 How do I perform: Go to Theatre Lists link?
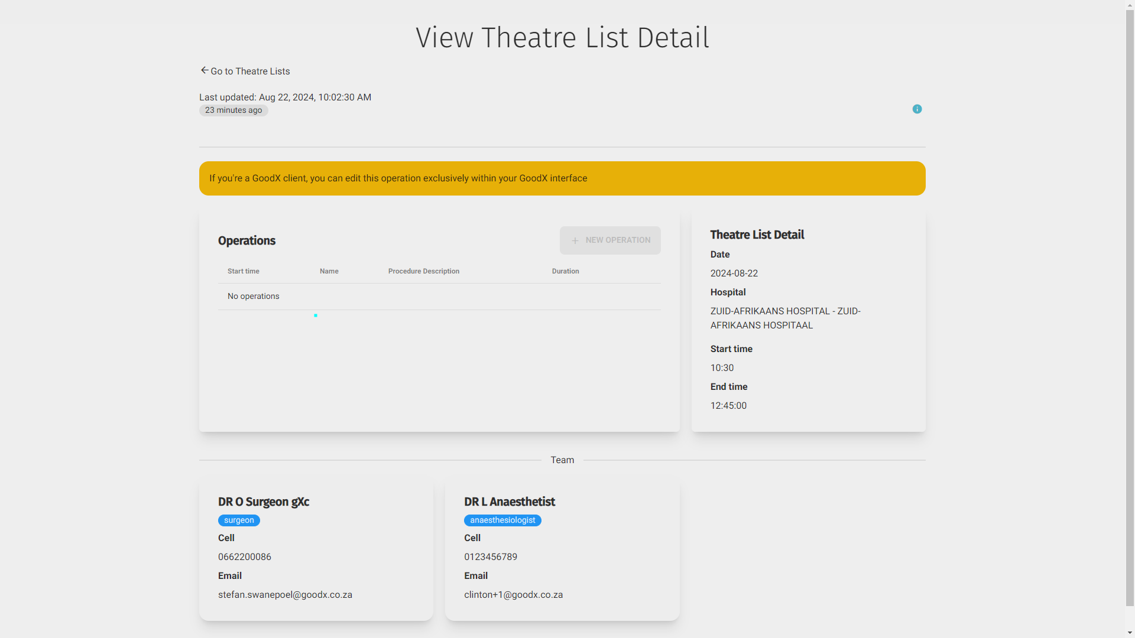(x=245, y=71)
